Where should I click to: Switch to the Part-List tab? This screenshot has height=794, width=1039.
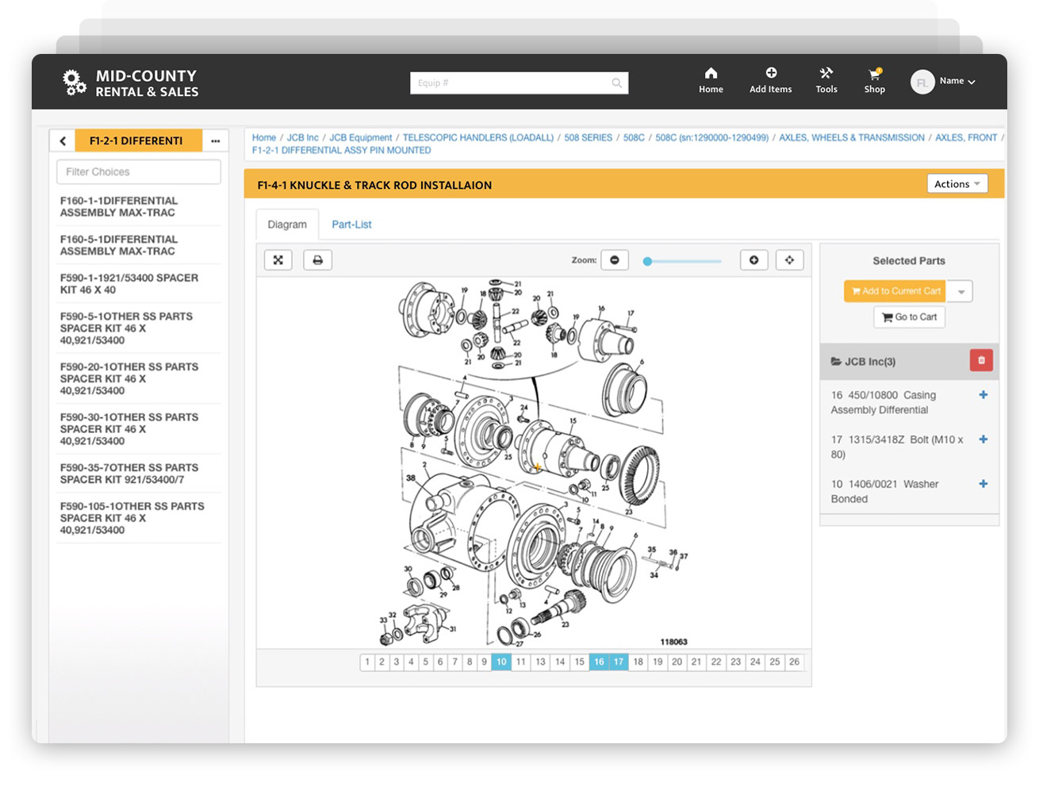point(351,224)
